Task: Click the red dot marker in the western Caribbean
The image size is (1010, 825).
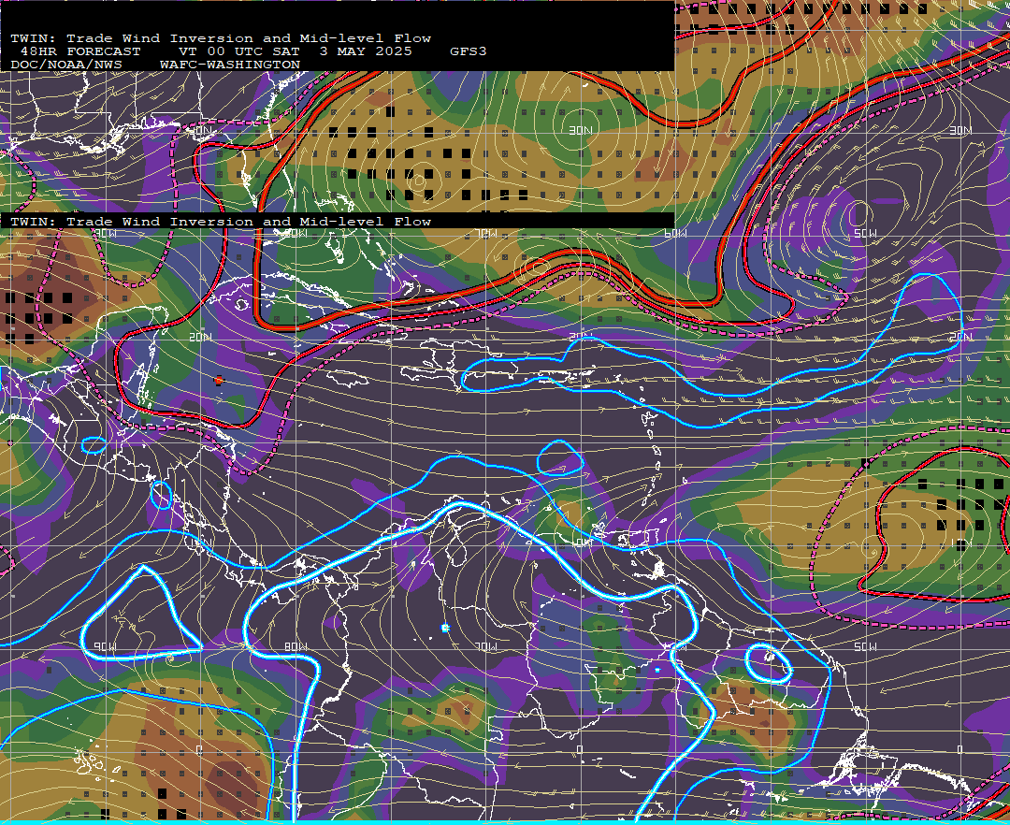Action: (218, 381)
